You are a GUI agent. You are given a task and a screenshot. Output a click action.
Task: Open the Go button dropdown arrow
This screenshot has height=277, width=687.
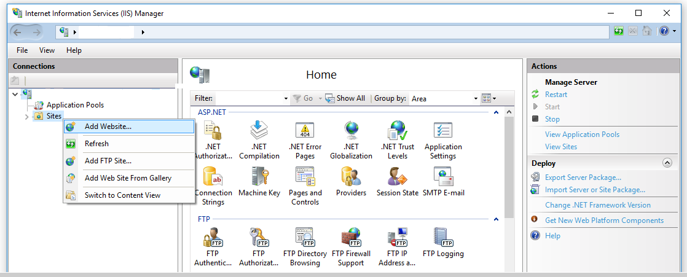(320, 98)
